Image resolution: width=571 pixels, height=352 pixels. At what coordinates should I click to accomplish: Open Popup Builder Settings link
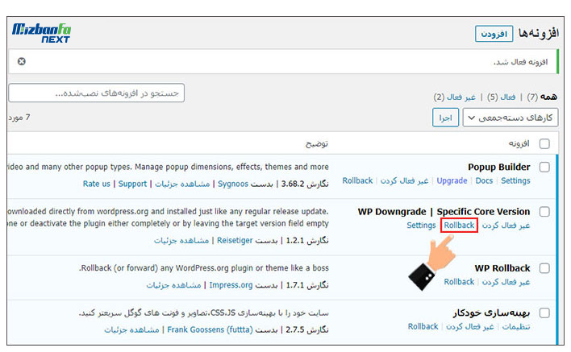point(515,180)
